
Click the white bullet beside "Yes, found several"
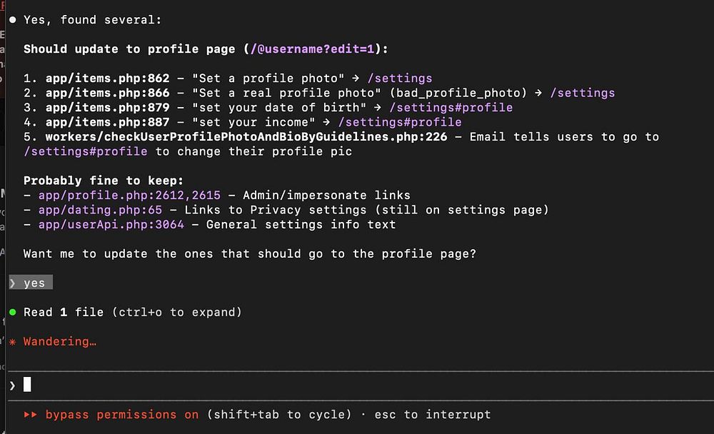pos(13,20)
